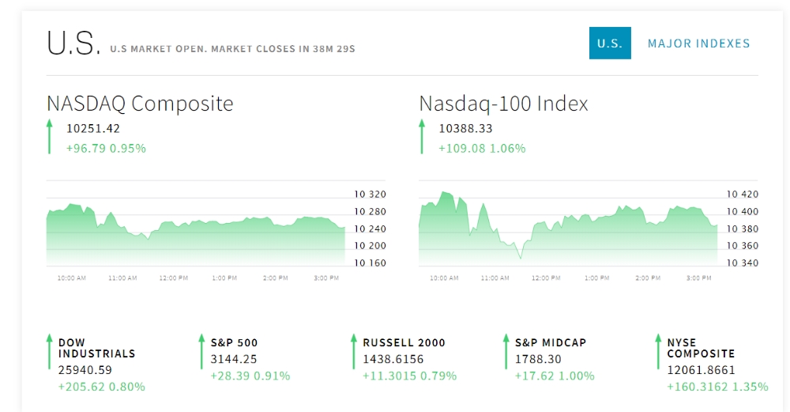Open the Dow Industrials index link
The width and height of the screenshot is (790, 412).
pos(96,348)
